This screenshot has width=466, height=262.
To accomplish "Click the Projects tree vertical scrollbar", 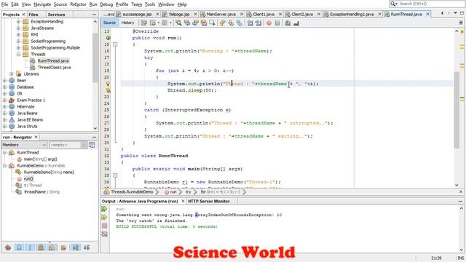I will click(95, 57).
